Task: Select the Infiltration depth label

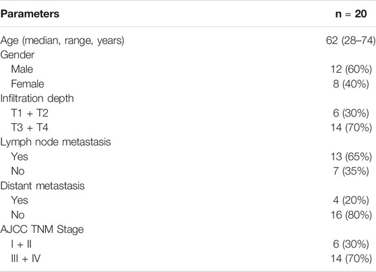Action: 37,98
